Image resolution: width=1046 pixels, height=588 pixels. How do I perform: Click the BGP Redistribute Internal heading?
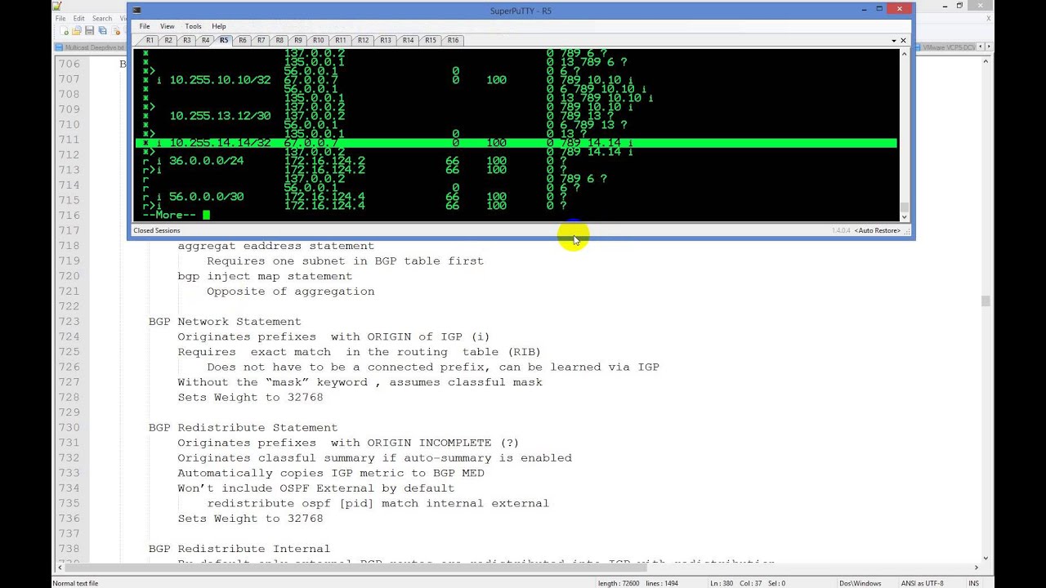[239, 549]
